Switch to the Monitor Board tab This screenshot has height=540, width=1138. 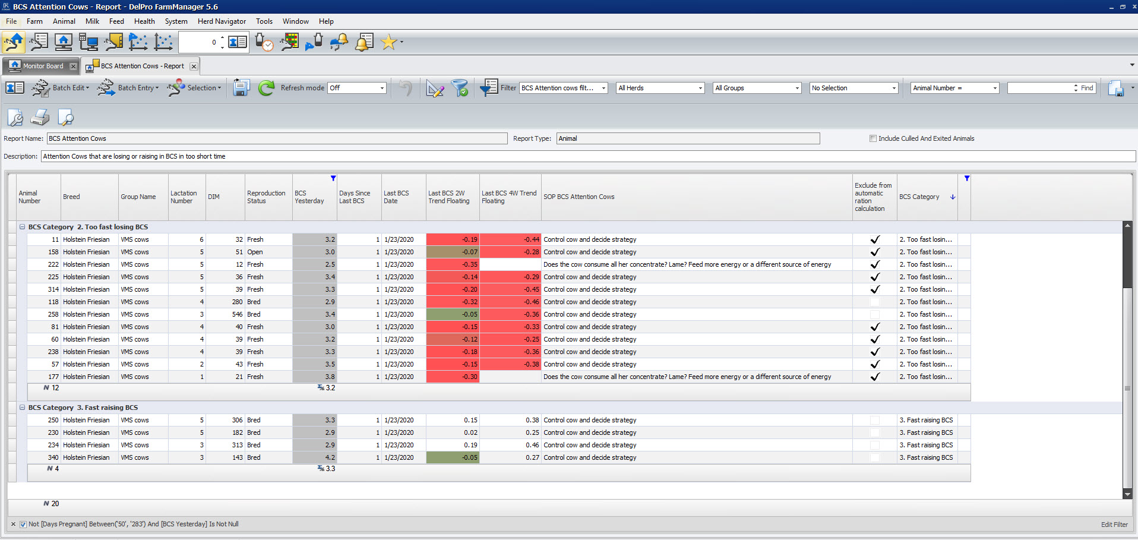(43, 66)
